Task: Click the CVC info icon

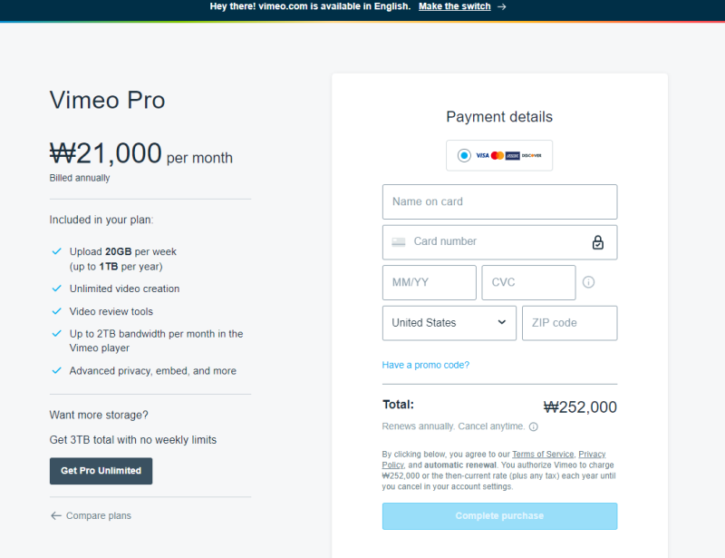Action: pos(588,282)
